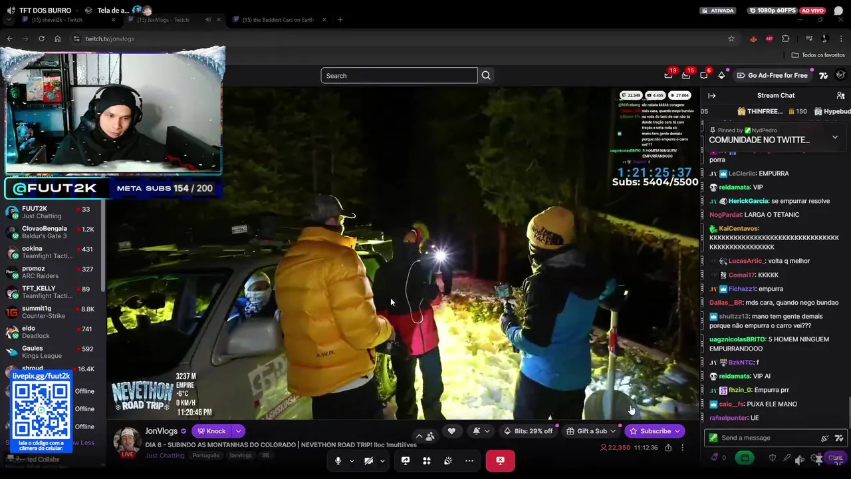The height and width of the screenshot is (479, 851).
Task: Open the apps grid icon in the call bar
Action: pyautogui.click(x=427, y=460)
